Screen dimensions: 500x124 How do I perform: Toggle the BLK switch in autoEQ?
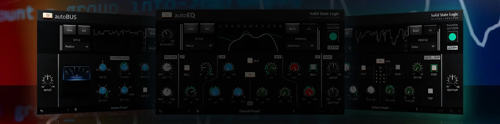pos(250,61)
